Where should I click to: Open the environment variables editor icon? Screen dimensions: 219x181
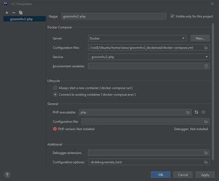(206, 66)
